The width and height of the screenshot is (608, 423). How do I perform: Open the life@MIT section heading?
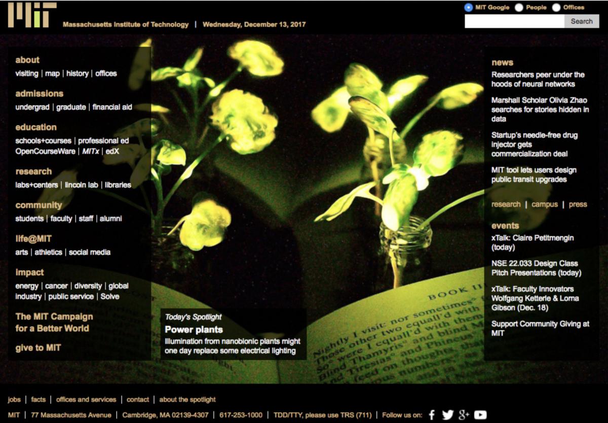[x=33, y=238]
